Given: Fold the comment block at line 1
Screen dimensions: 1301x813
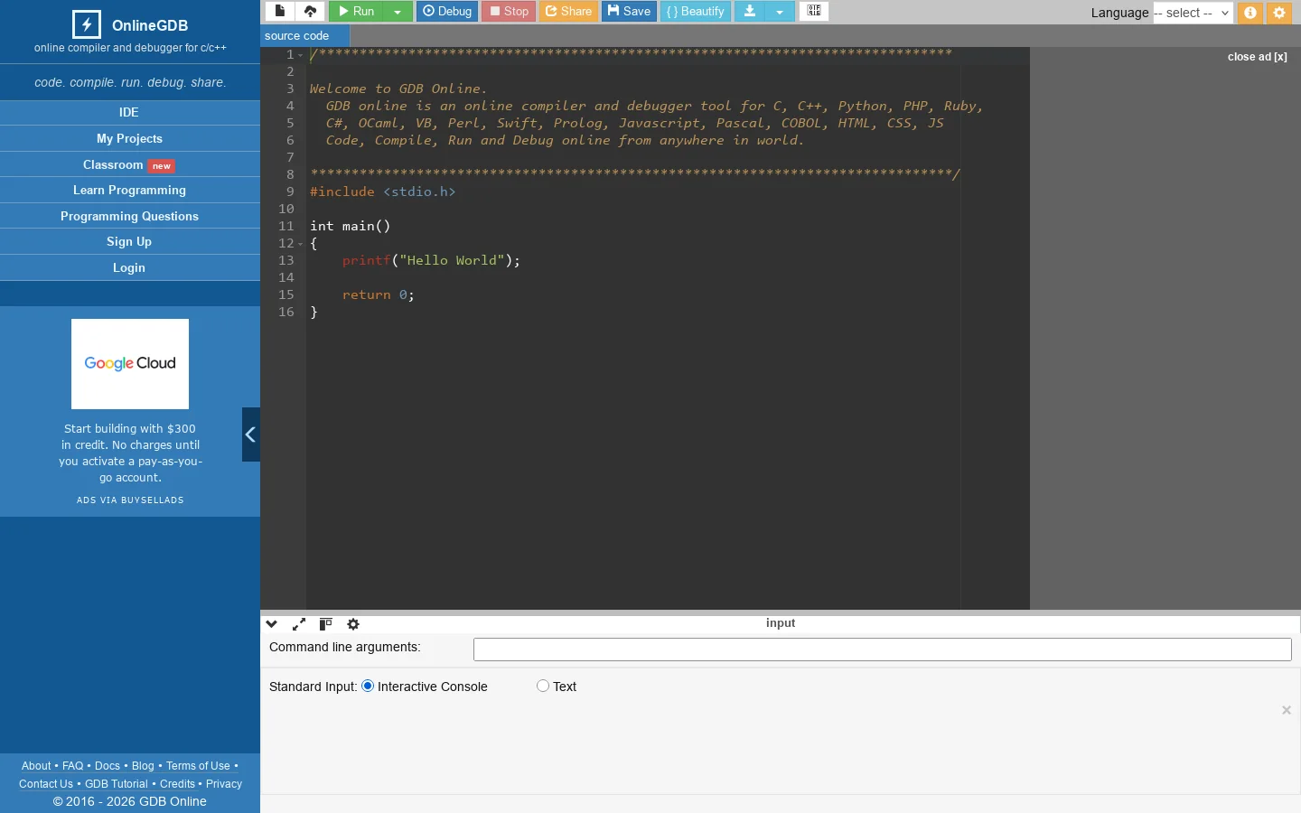Looking at the screenshot, I should [301, 55].
